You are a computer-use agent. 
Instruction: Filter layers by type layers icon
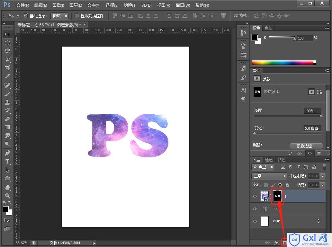point(298,167)
